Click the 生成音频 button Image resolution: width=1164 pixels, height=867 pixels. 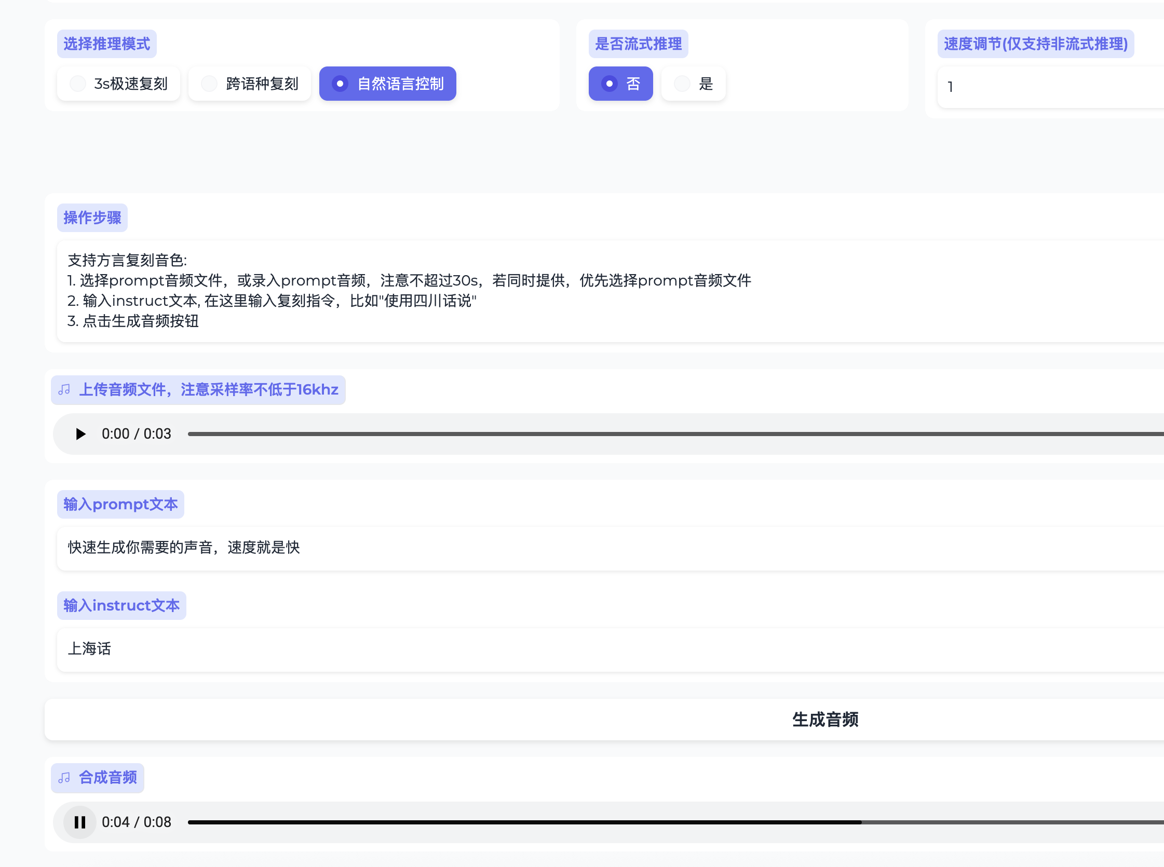coord(604,720)
